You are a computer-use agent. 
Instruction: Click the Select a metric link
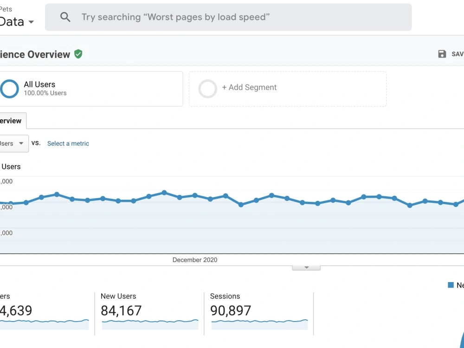(68, 143)
